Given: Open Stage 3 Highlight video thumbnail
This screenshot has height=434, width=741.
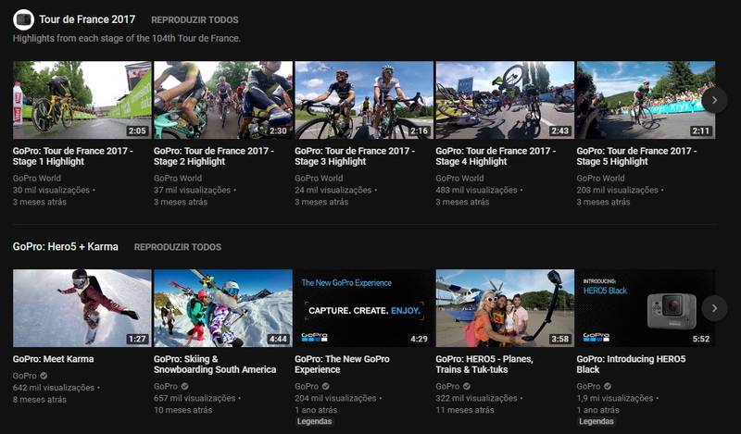Looking at the screenshot, I should pos(364,100).
